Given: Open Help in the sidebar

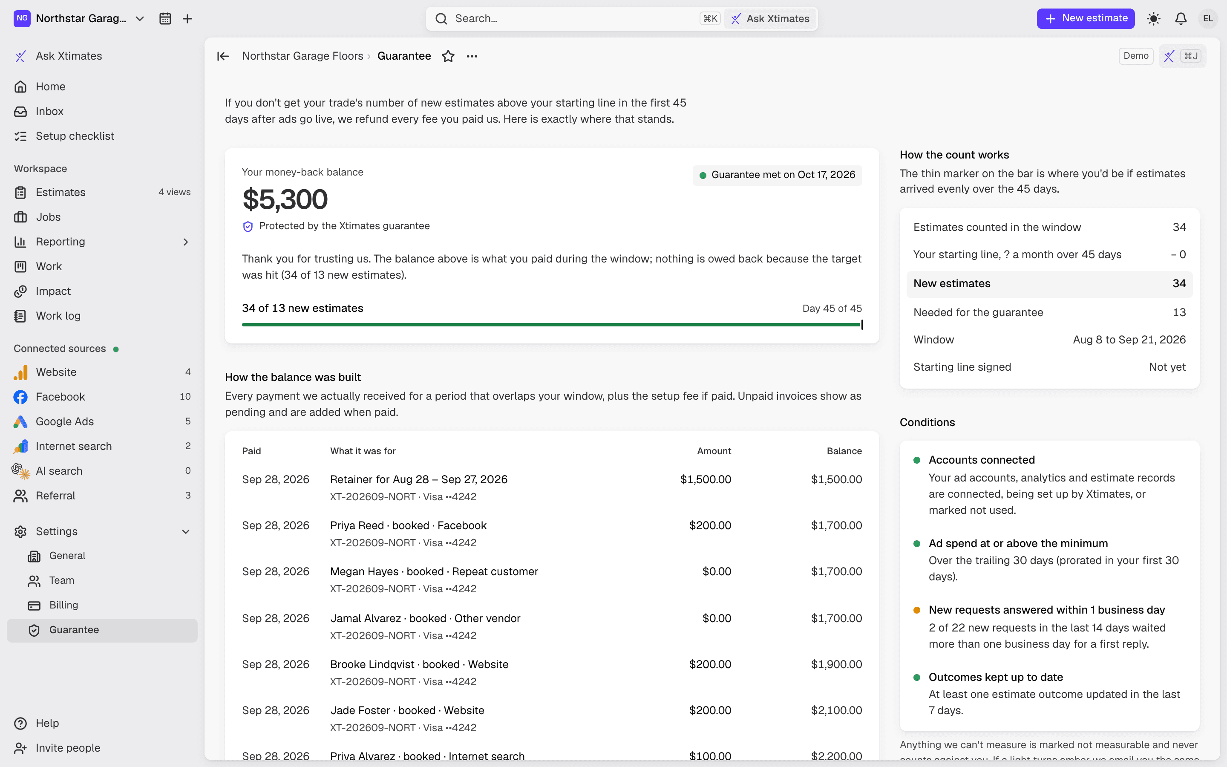Looking at the screenshot, I should pos(102,724).
